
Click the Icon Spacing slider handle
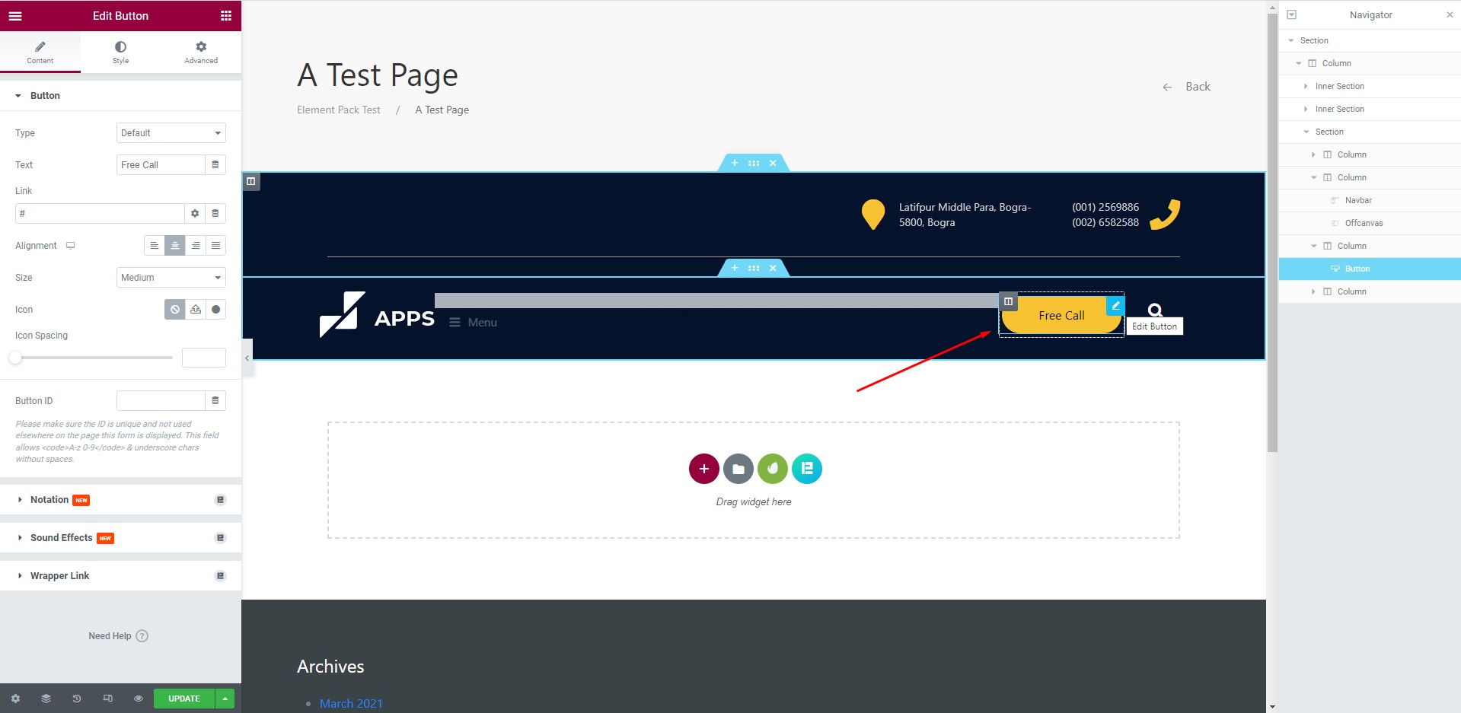click(x=15, y=358)
